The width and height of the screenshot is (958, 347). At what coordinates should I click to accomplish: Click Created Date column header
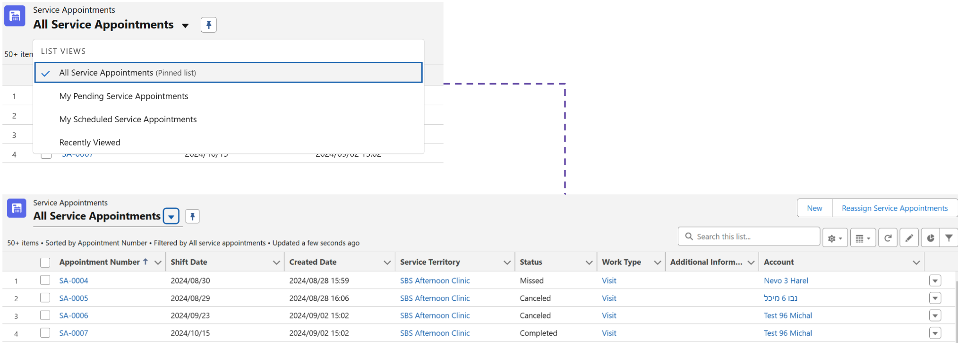tap(313, 262)
